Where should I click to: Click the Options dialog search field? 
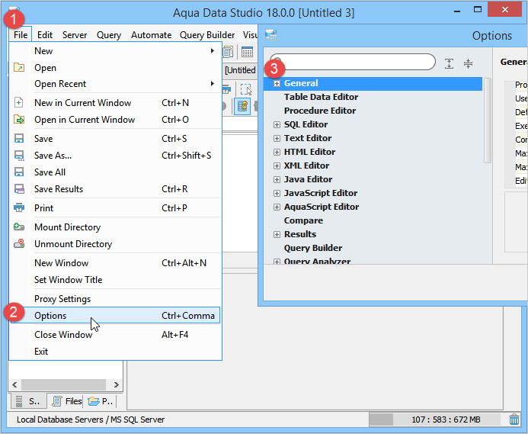click(x=352, y=62)
